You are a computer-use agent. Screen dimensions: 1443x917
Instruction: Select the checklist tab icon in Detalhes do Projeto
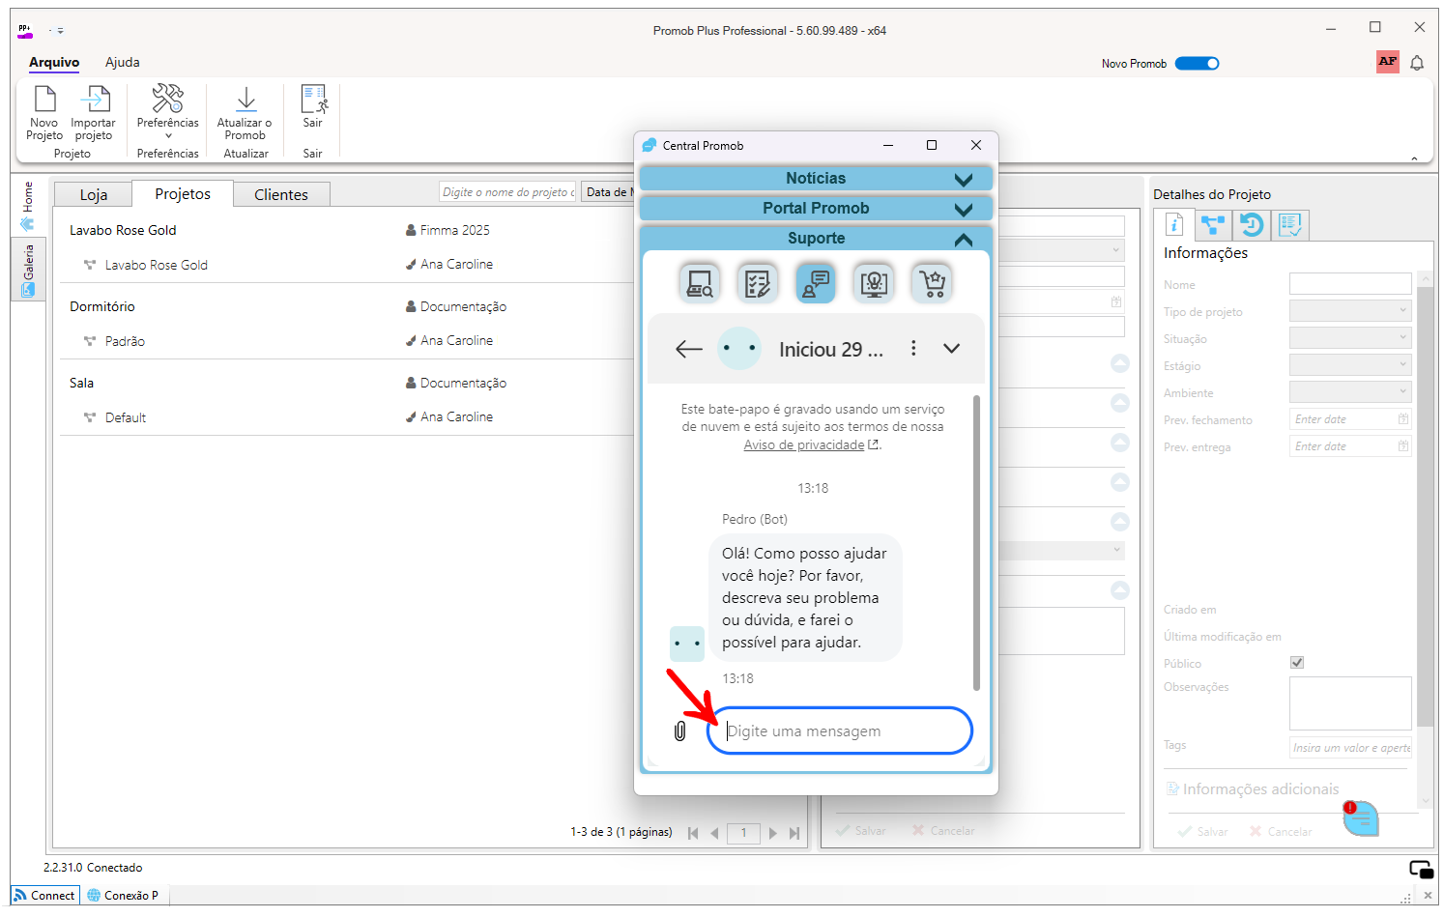[1290, 225]
